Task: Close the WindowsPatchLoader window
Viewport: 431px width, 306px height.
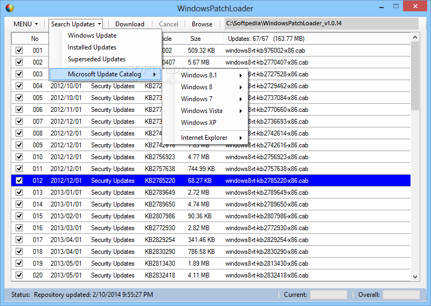Action: (415, 6)
